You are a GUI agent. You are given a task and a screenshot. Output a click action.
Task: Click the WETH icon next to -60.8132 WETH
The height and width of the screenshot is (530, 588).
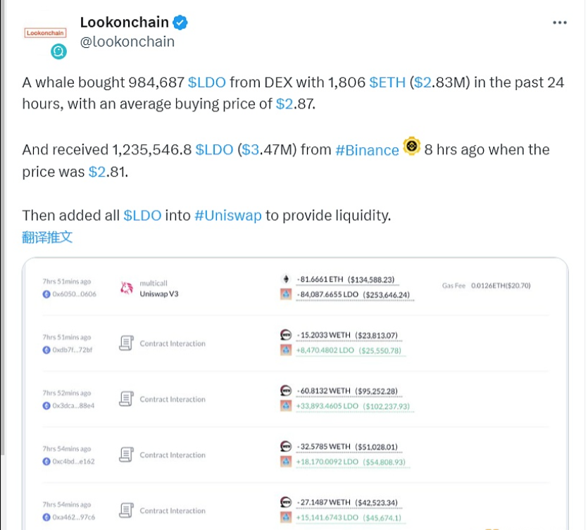click(x=286, y=391)
